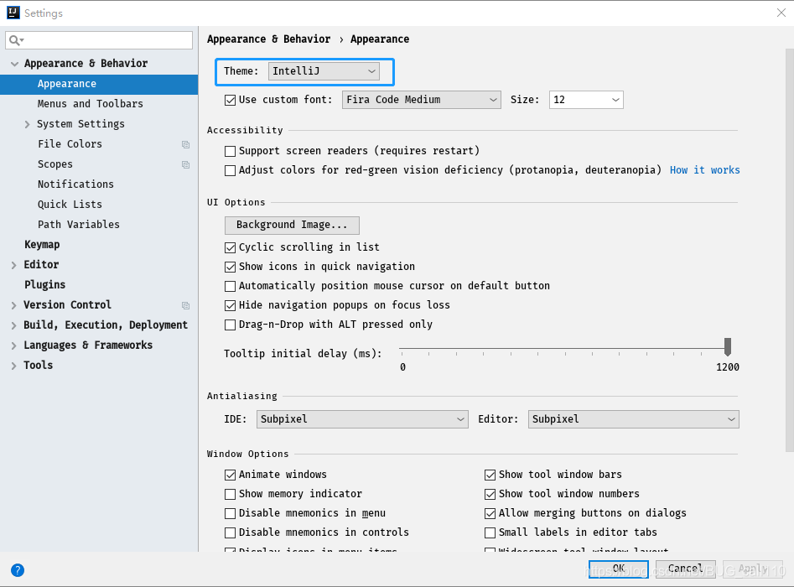Click inside the settings search field
Image resolution: width=794 pixels, height=587 pixels.
pyautogui.click(x=99, y=39)
